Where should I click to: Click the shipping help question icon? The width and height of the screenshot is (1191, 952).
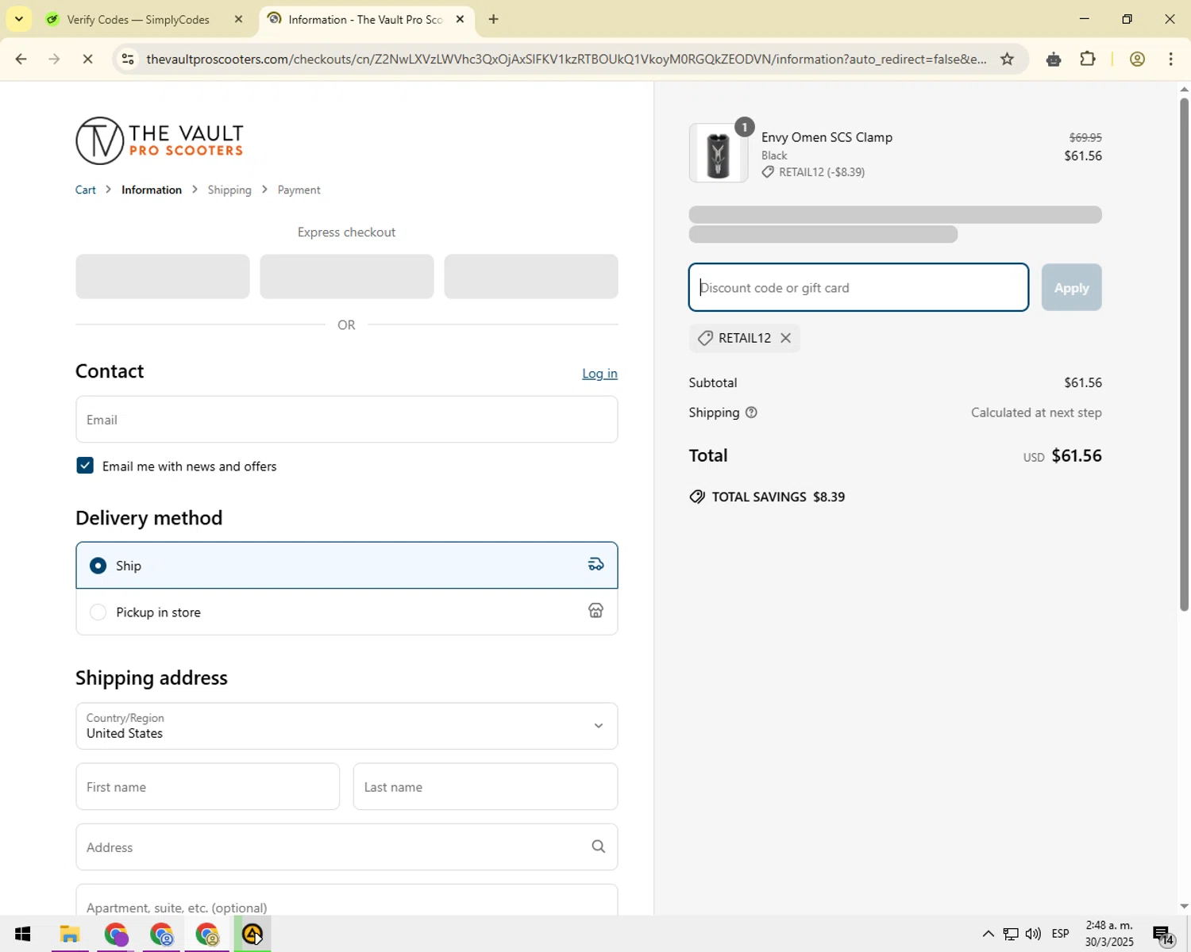click(751, 413)
